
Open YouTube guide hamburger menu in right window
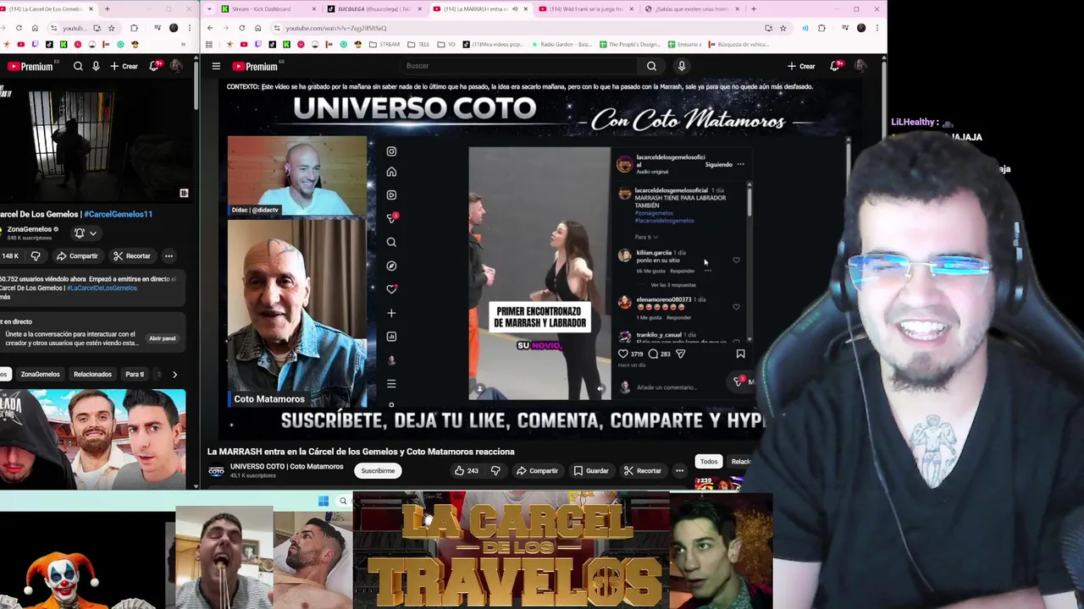(x=216, y=66)
